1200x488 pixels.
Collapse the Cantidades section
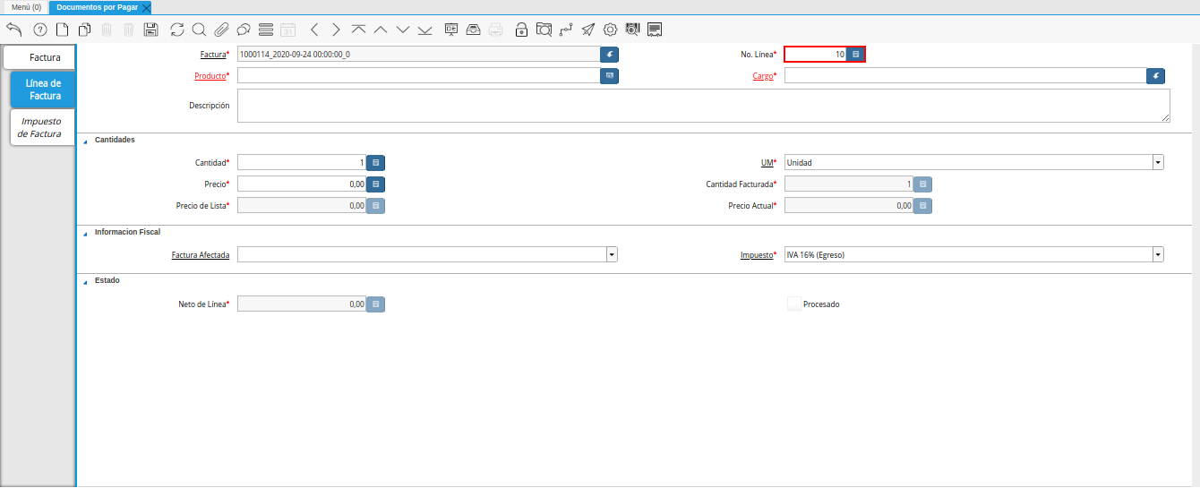tap(85, 141)
